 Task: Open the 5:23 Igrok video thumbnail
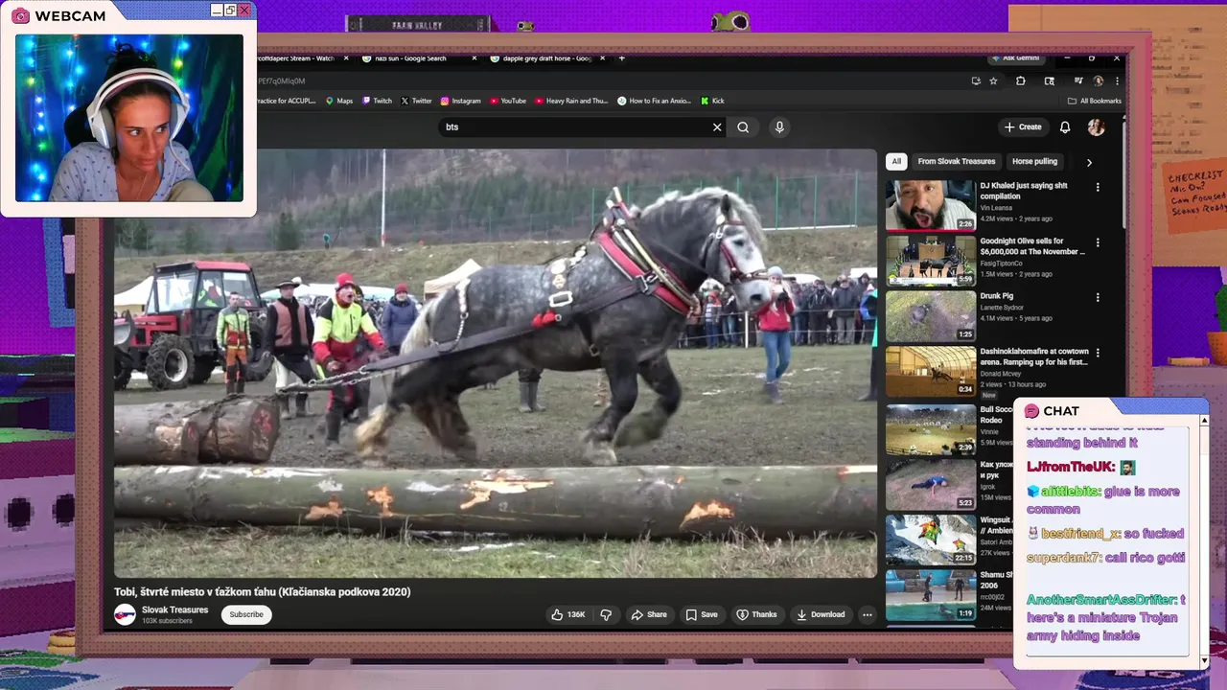[x=930, y=485]
